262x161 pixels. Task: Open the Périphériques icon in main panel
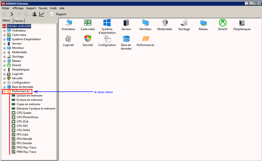(242, 23)
